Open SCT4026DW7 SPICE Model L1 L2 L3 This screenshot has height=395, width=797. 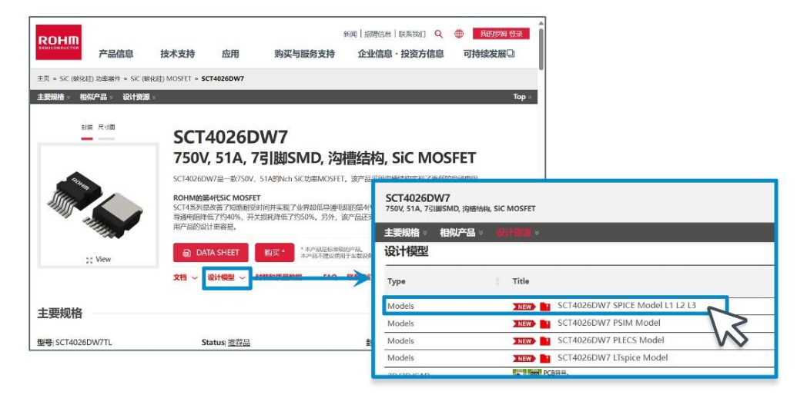[626, 306]
